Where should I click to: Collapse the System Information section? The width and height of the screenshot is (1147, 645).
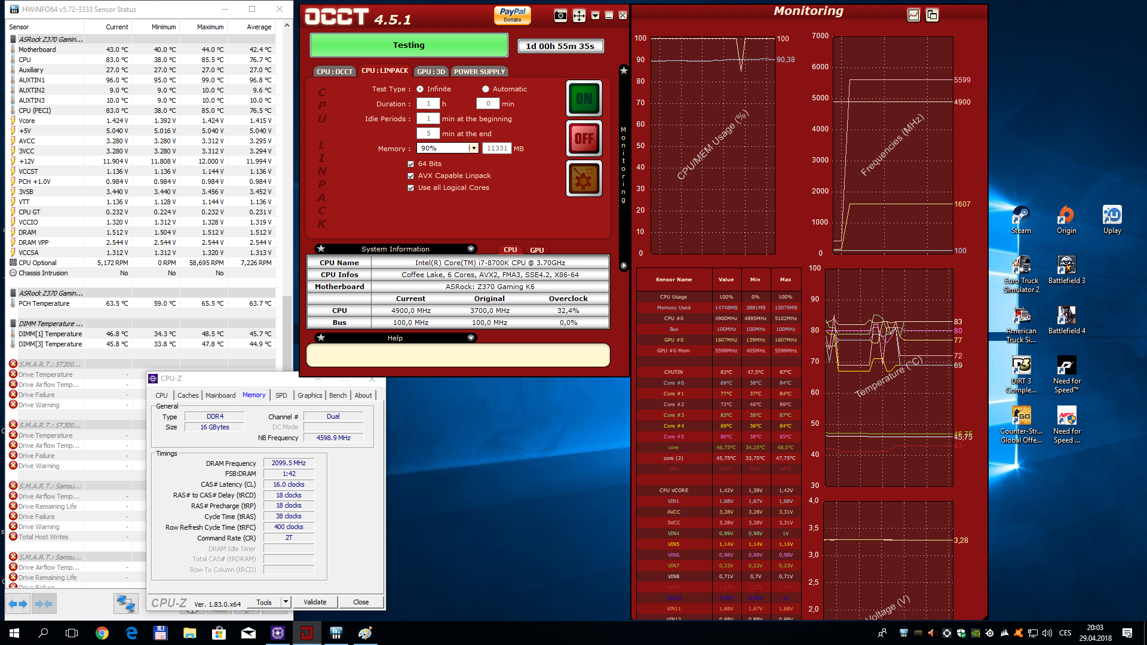[471, 249]
